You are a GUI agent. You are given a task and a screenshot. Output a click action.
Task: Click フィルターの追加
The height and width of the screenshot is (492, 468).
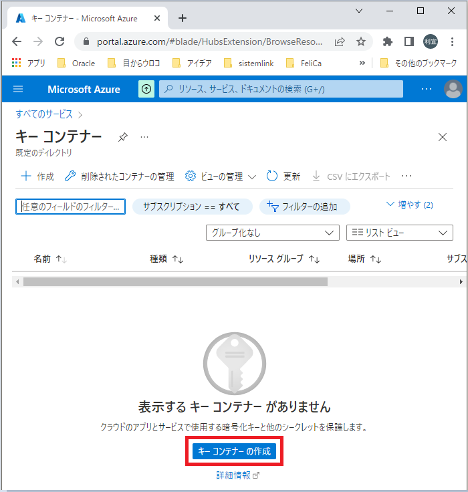pos(304,207)
